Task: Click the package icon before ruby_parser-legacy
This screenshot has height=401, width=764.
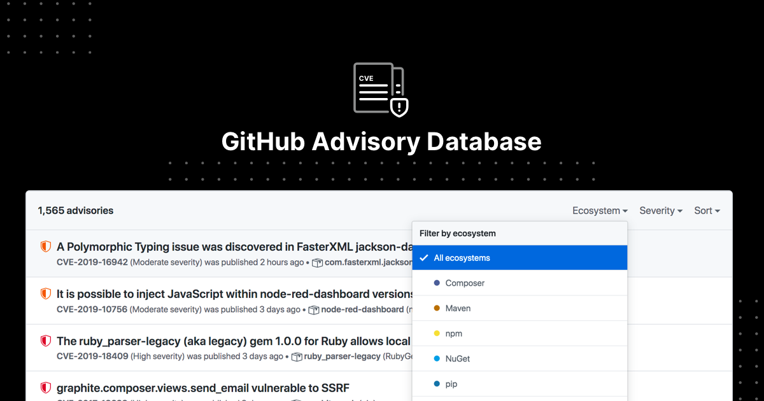Action: [x=296, y=356]
